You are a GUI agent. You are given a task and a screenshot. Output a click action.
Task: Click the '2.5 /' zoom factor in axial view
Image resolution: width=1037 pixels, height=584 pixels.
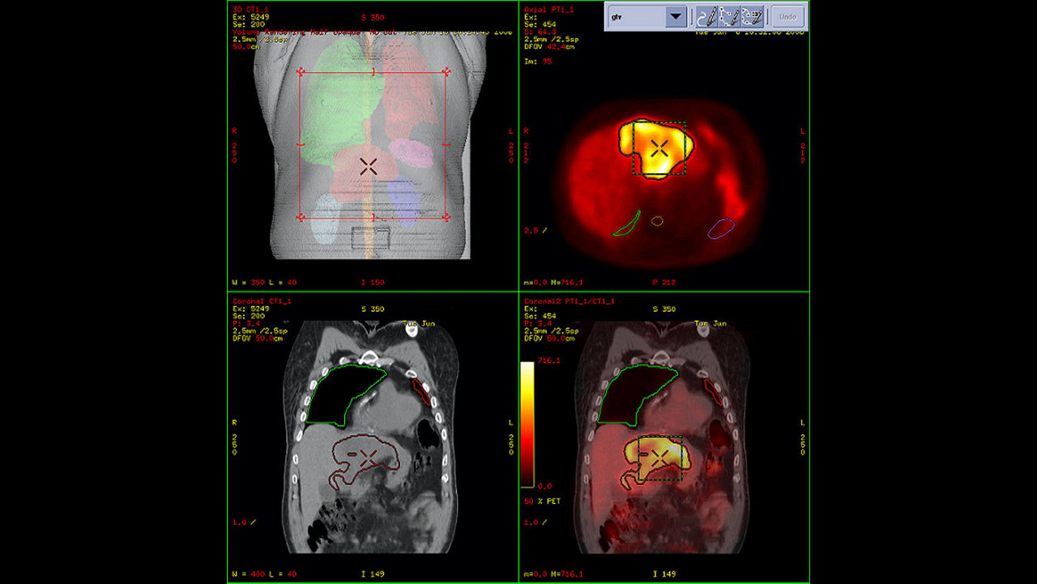535,231
